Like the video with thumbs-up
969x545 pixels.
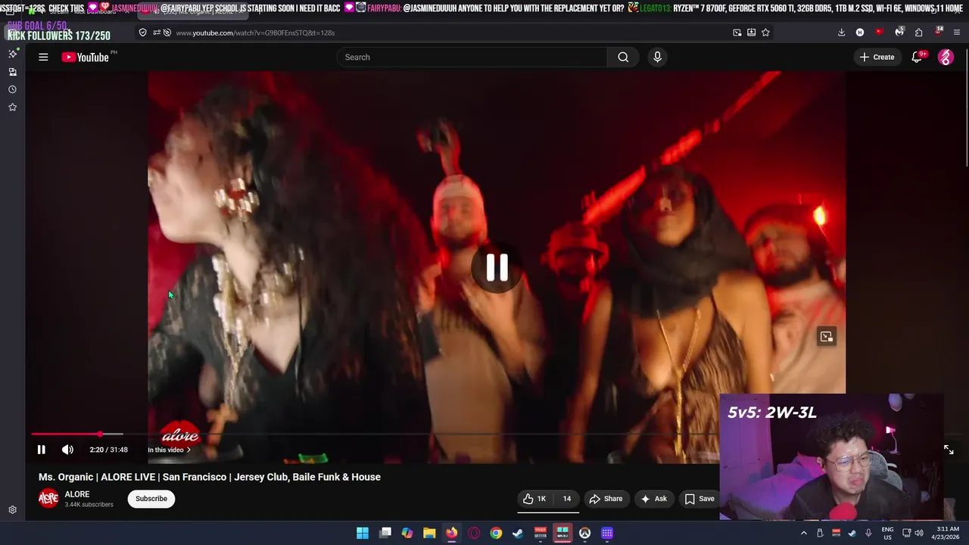pyautogui.click(x=534, y=499)
